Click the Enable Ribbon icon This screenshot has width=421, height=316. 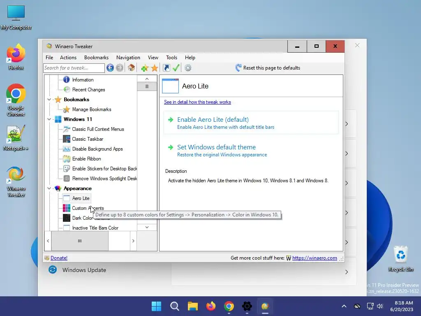pyautogui.click(x=67, y=159)
